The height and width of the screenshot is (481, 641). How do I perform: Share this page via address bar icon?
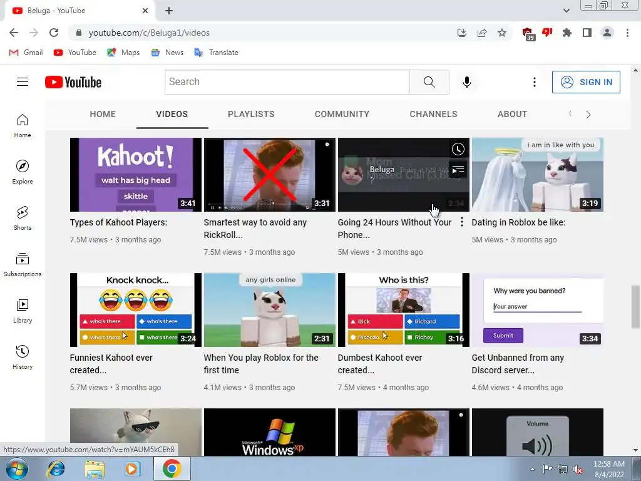482,33
